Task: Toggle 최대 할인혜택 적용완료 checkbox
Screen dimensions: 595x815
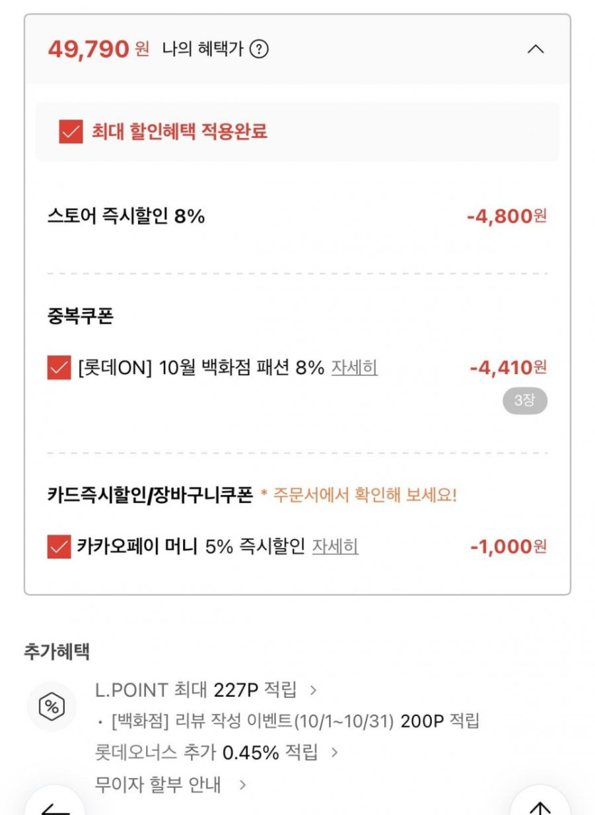Action: 71,132
